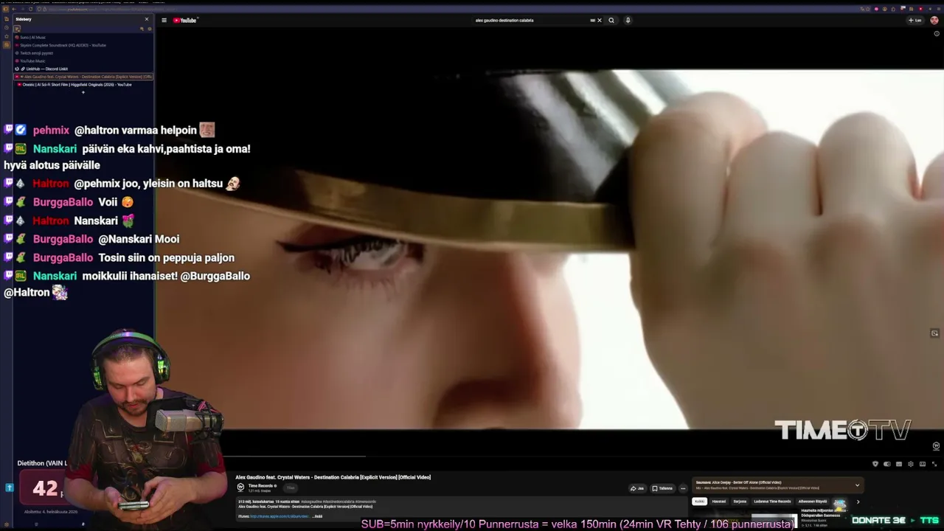
Task: Open the Time Records channel avatar
Action: coord(240,487)
